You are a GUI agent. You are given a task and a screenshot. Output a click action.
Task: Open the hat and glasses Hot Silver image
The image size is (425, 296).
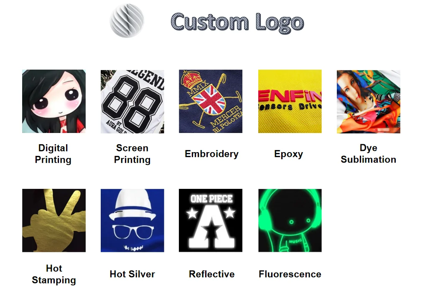(x=132, y=221)
